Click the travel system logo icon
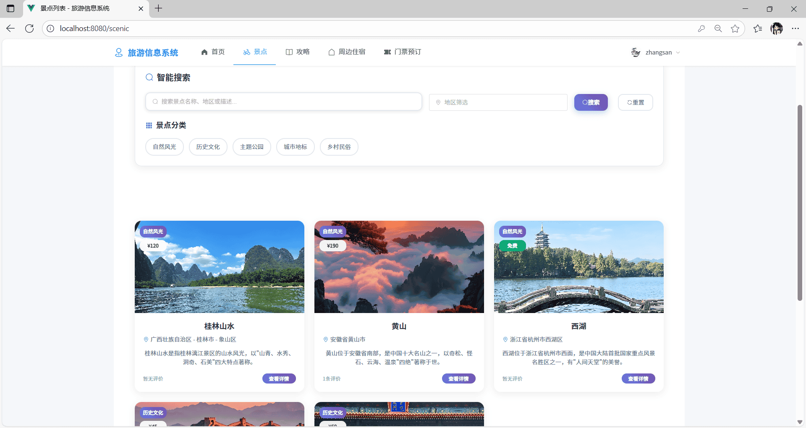806x428 pixels. coord(119,52)
